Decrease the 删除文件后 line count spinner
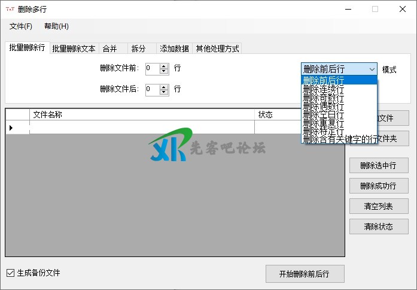The width and height of the screenshot is (417, 290). tap(164, 92)
